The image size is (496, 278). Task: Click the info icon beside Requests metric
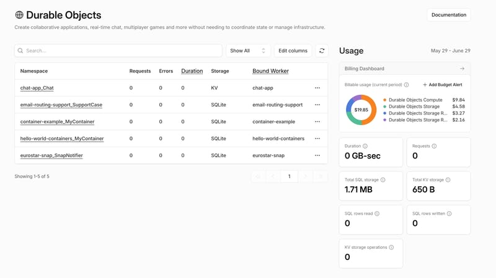(x=434, y=146)
